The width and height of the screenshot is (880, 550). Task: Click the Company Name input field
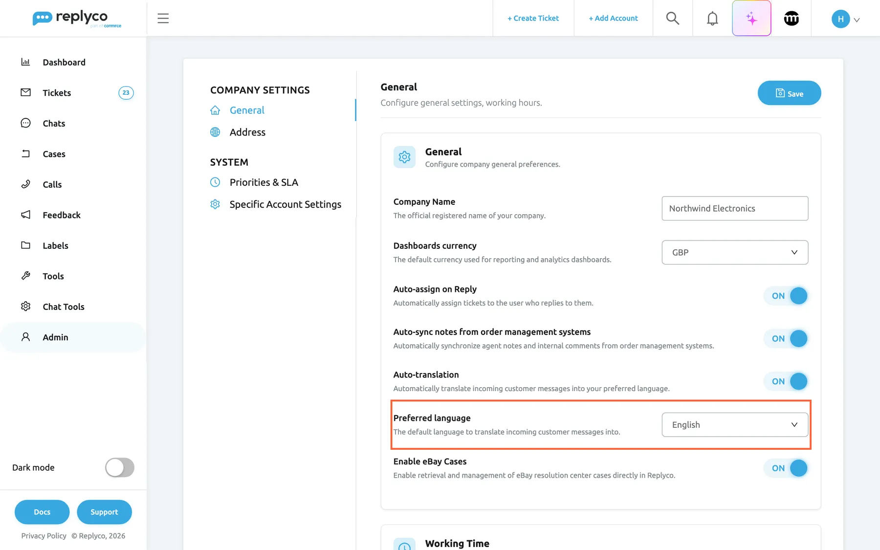coord(735,208)
